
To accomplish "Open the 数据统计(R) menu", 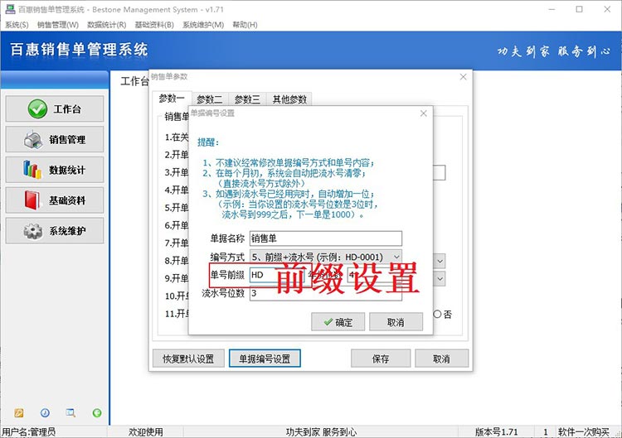I will 106,25.
